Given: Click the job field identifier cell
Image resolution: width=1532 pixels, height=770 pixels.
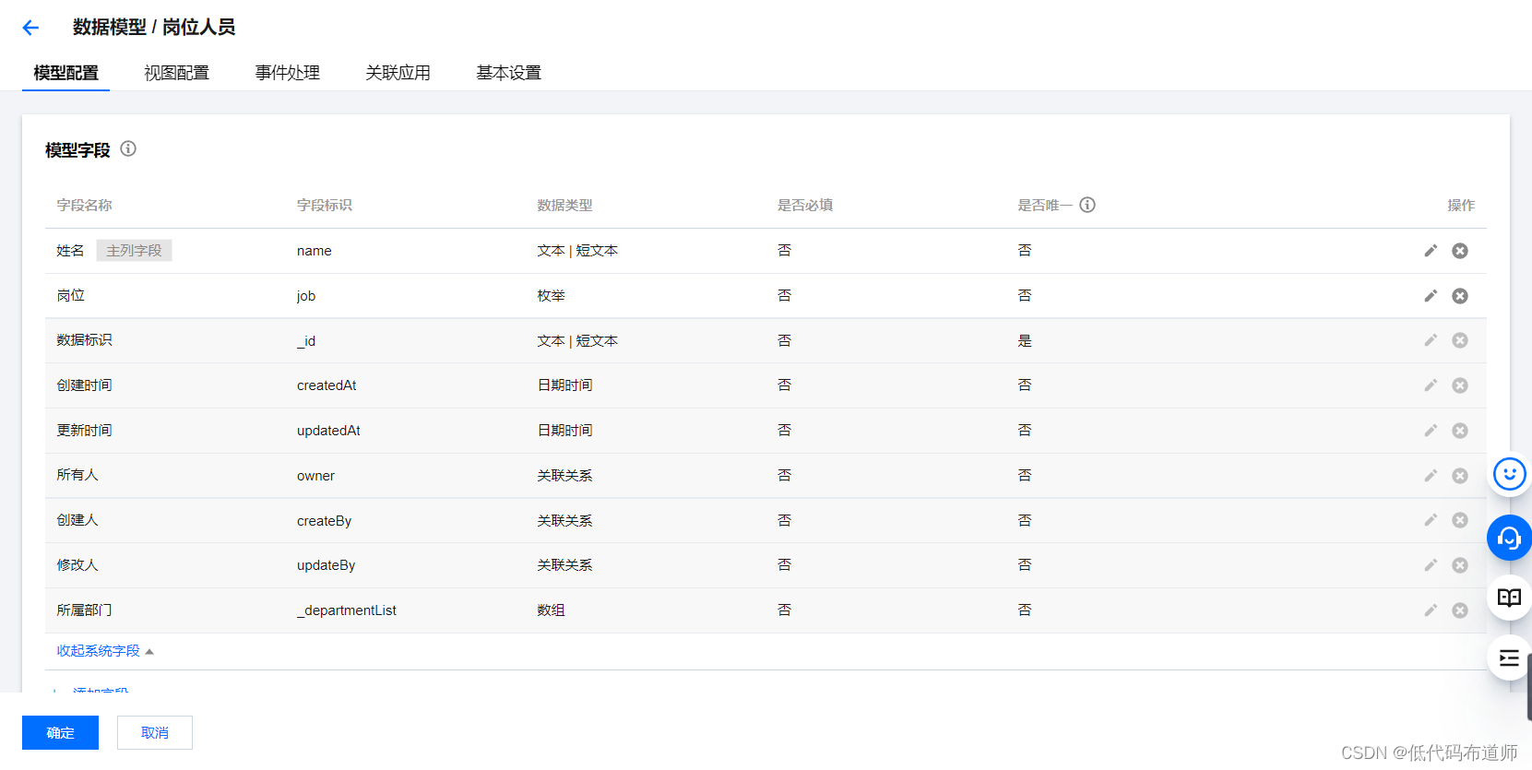Looking at the screenshot, I should (306, 296).
